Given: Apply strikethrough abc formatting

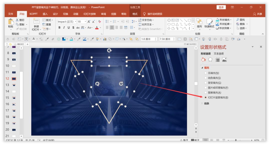Looking at the screenshot, I should click(78, 27).
